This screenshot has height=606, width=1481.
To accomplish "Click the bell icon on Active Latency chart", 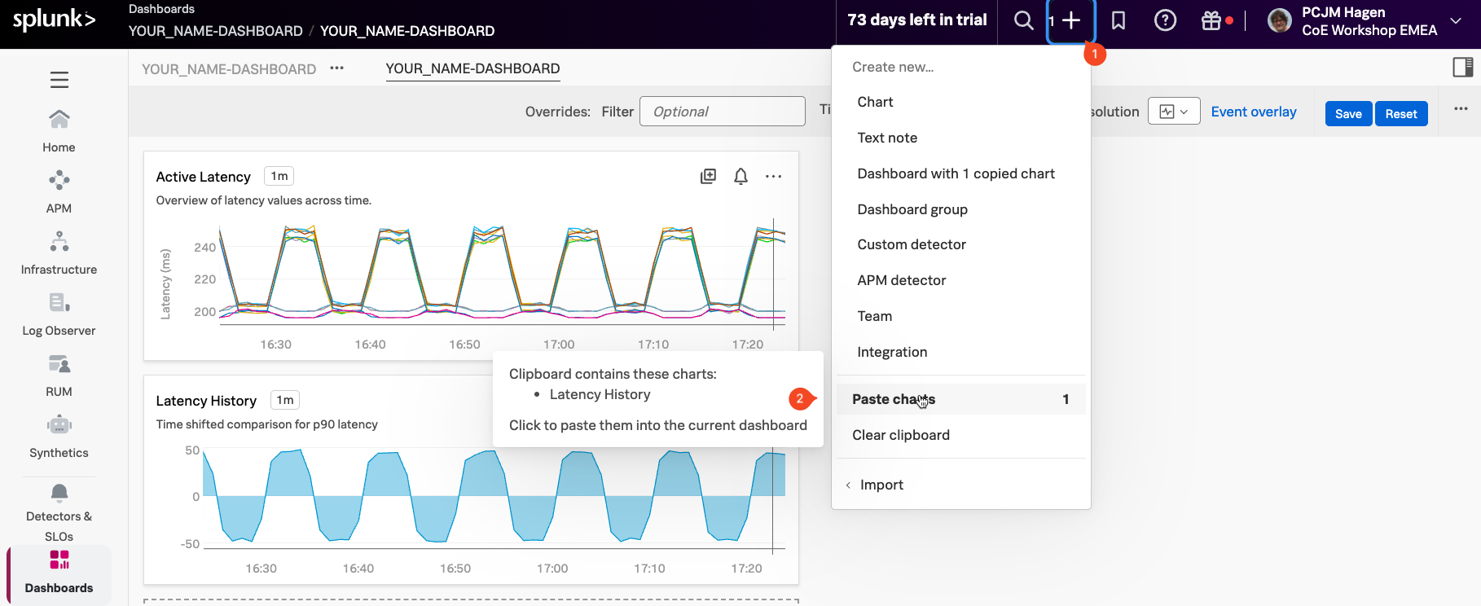I will click(x=740, y=176).
